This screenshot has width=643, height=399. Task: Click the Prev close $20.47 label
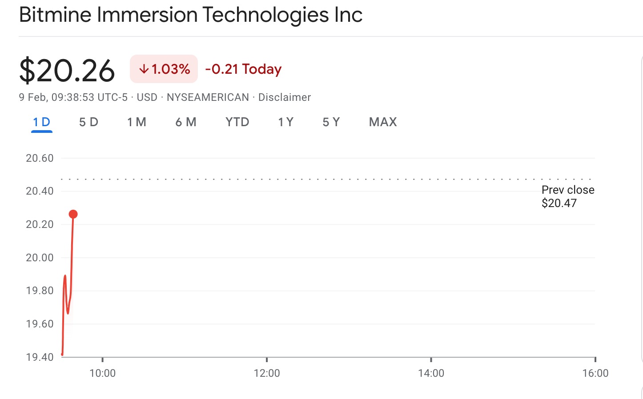point(567,196)
